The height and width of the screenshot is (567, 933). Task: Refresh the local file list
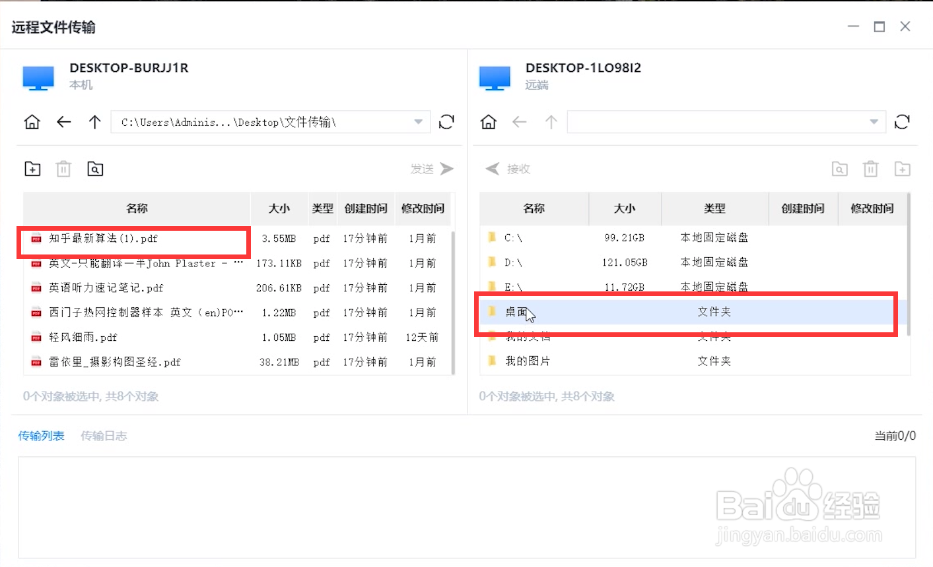point(446,122)
